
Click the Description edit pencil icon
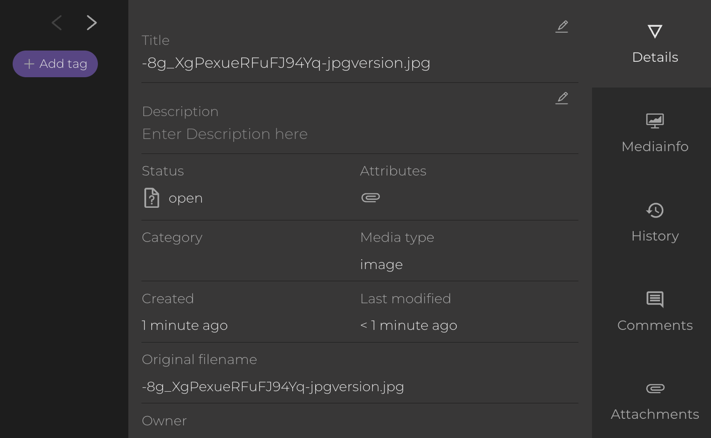pos(562,98)
